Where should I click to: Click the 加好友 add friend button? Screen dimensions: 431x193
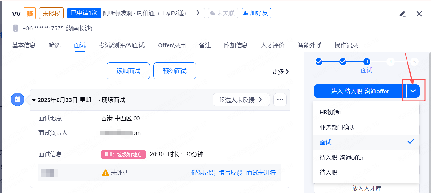click(x=256, y=13)
